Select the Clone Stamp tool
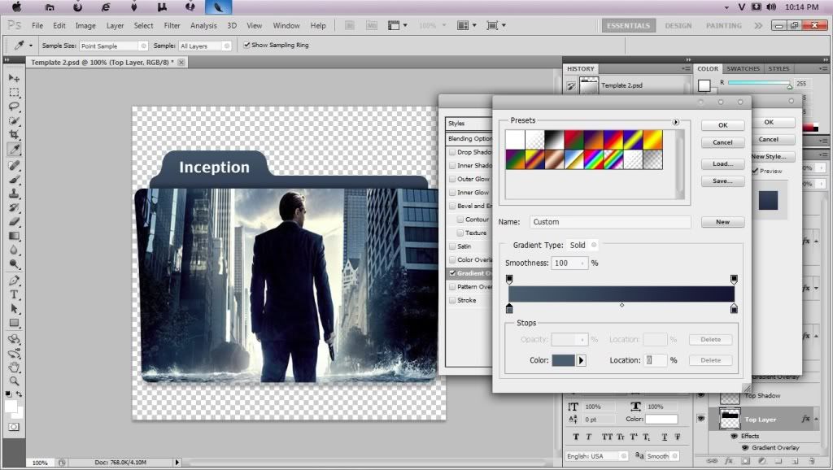 coord(14,194)
